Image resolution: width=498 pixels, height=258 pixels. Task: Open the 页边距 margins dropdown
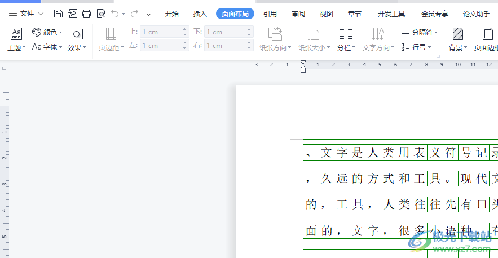[111, 39]
